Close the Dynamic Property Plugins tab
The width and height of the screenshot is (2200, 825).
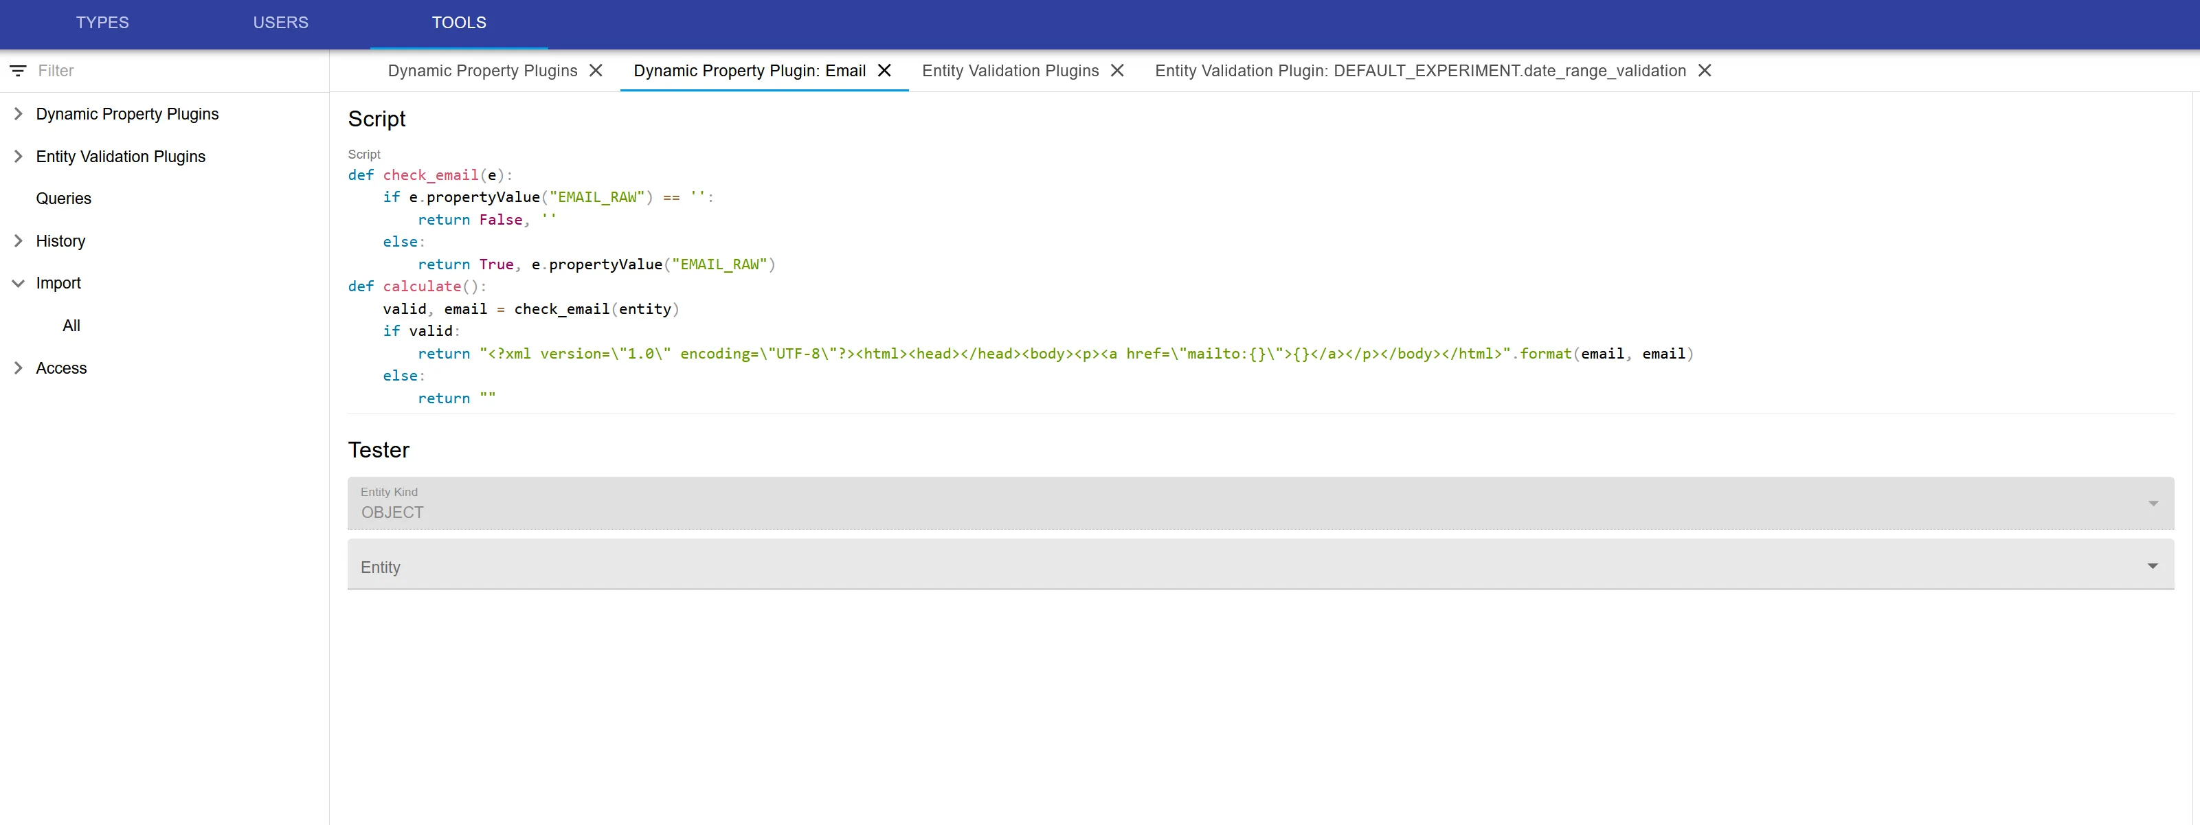(596, 71)
